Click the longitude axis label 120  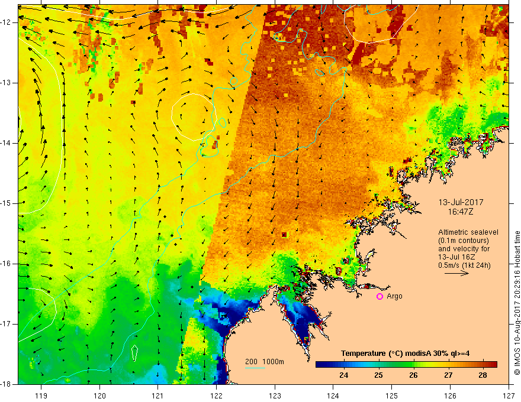(x=99, y=395)
